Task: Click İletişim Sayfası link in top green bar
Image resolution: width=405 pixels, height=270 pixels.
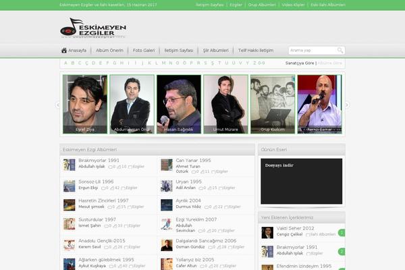Action: [x=209, y=5]
